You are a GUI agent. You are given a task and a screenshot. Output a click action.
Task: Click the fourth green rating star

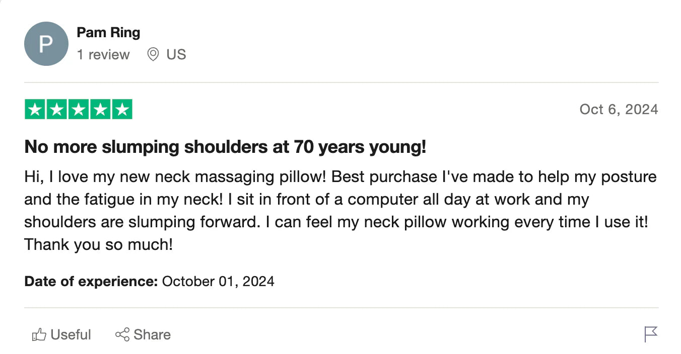(x=100, y=110)
